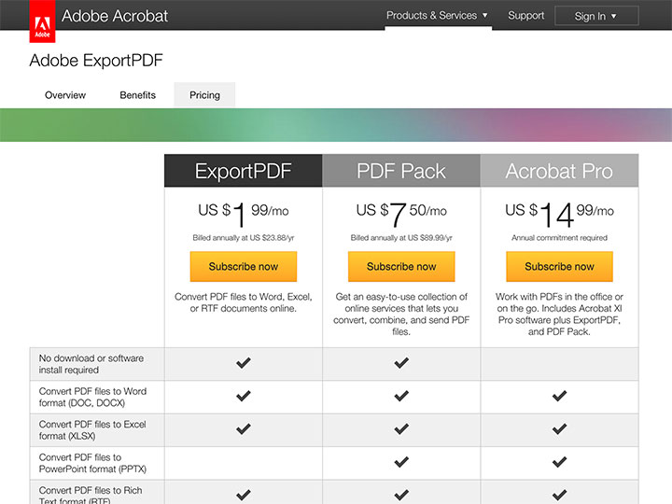The width and height of the screenshot is (672, 504).
Task: Click the Acrobat Pro column header
Action: tap(559, 171)
